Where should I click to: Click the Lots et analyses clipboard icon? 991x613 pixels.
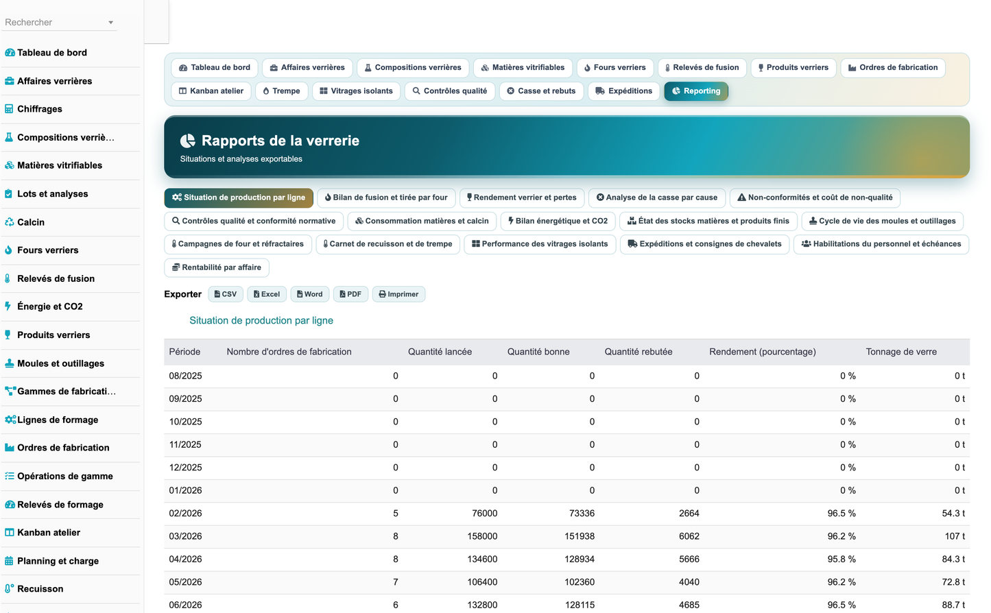[x=8, y=194]
